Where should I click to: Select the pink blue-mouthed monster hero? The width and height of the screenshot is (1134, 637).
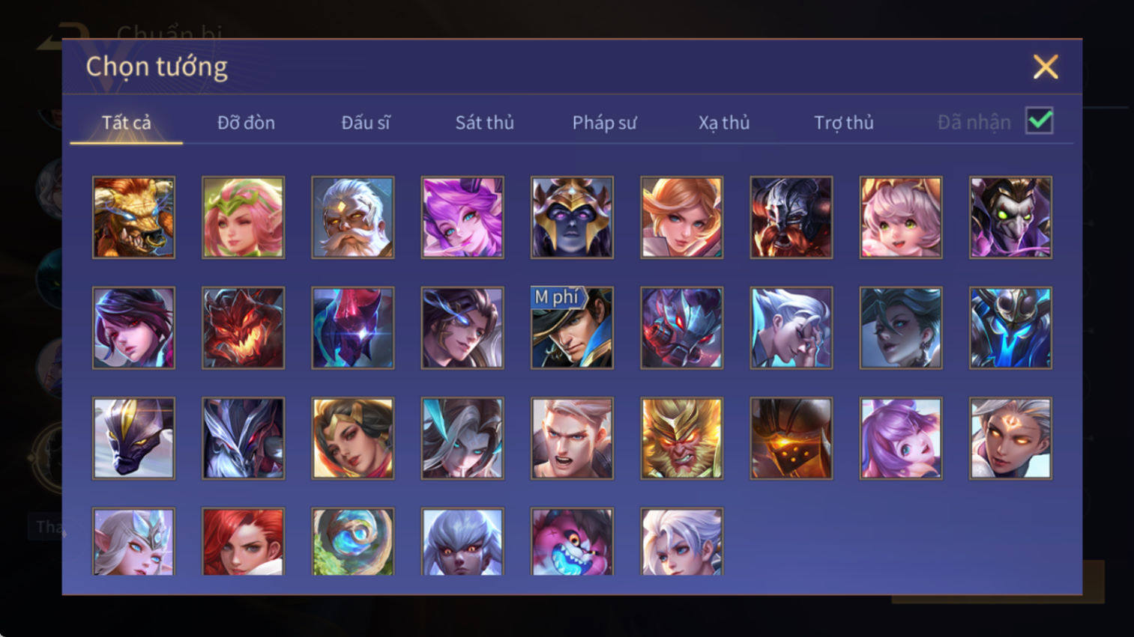tap(572, 541)
